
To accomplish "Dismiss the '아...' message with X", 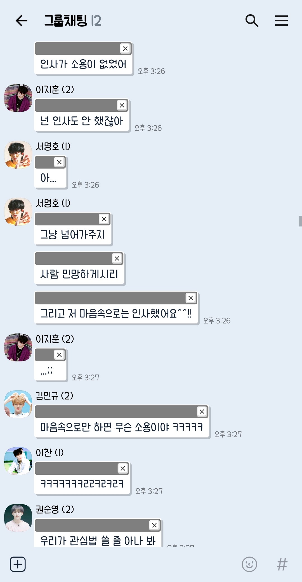I will [59, 162].
